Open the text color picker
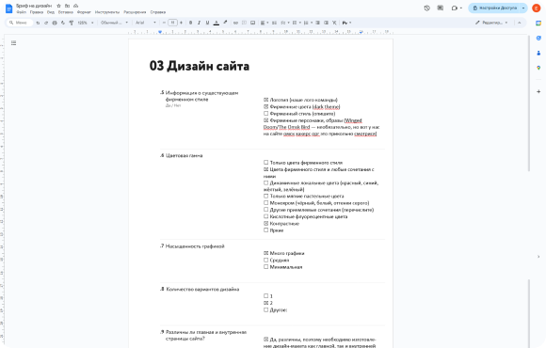This screenshot has height=348, width=546. (x=217, y=23)
